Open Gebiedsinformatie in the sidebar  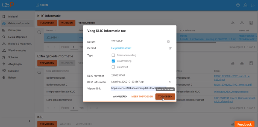(x=19, y=23)
